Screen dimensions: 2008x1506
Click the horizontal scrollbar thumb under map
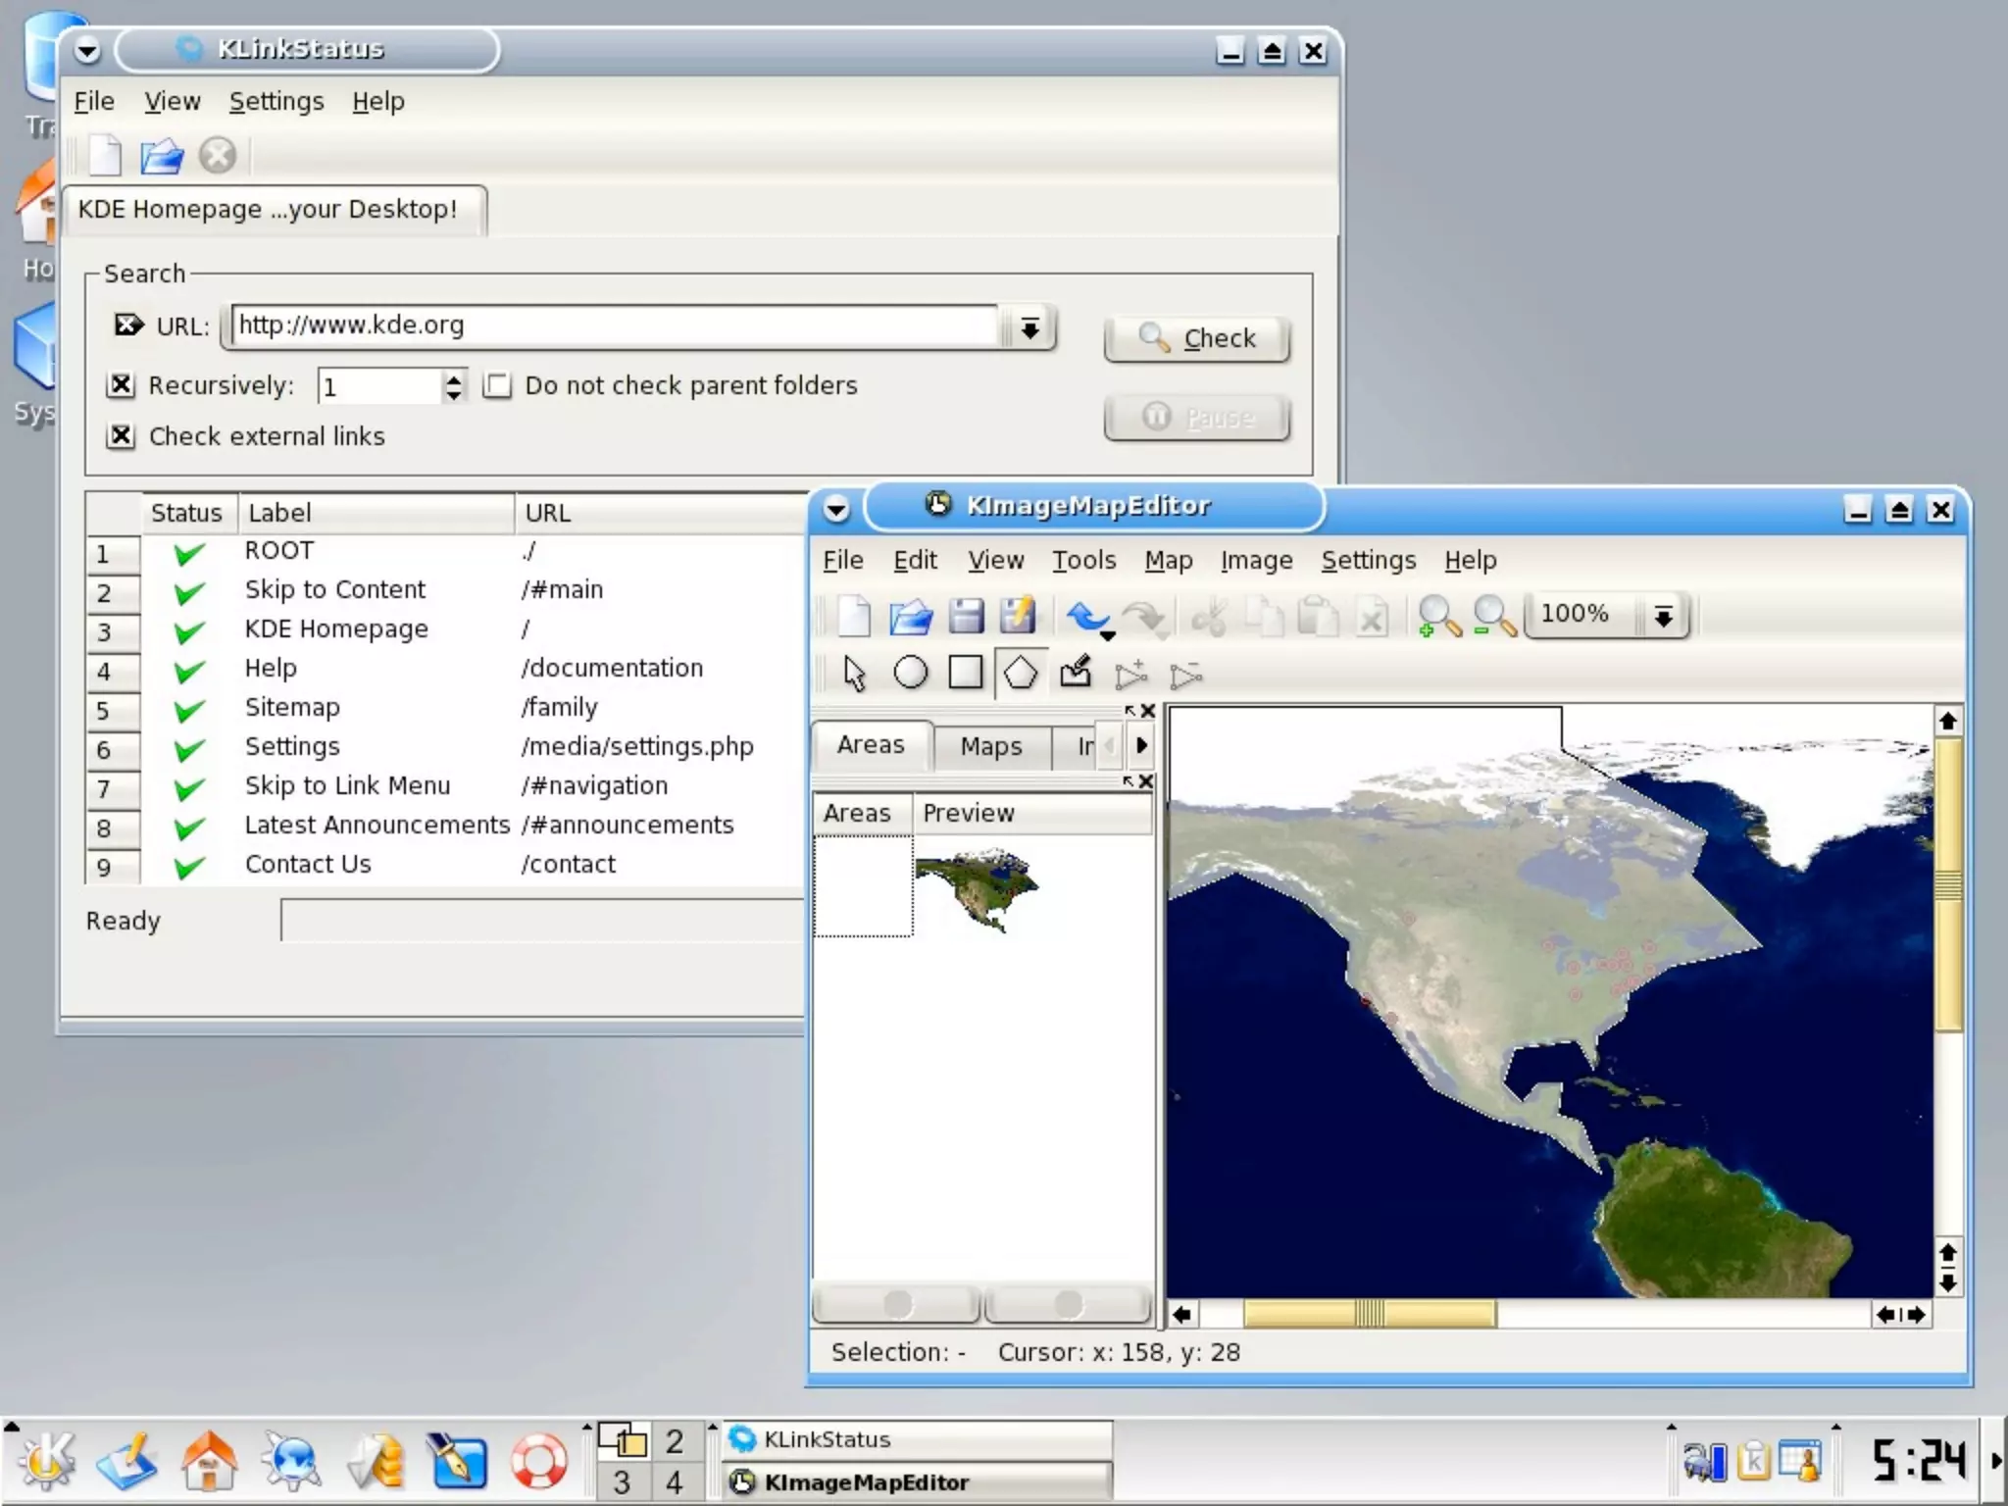(1370, 1314)
